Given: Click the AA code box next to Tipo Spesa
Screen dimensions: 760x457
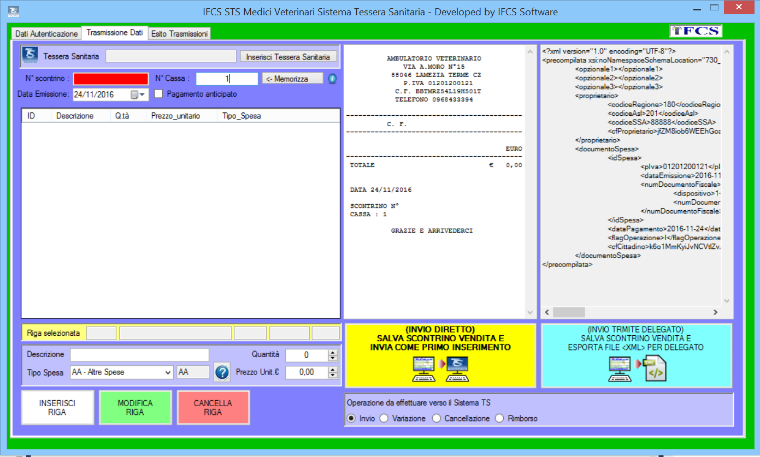Looking at the screenshot, I should click(x=193, y=372).
